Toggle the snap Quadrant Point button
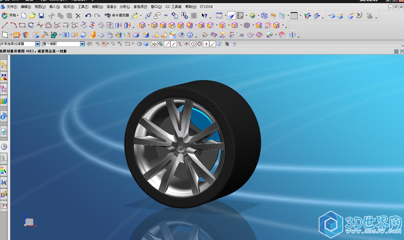 (x=200, y=44)
